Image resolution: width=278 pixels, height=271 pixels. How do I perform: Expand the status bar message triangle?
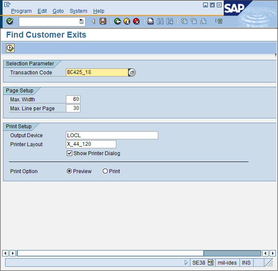click(186, 262)
